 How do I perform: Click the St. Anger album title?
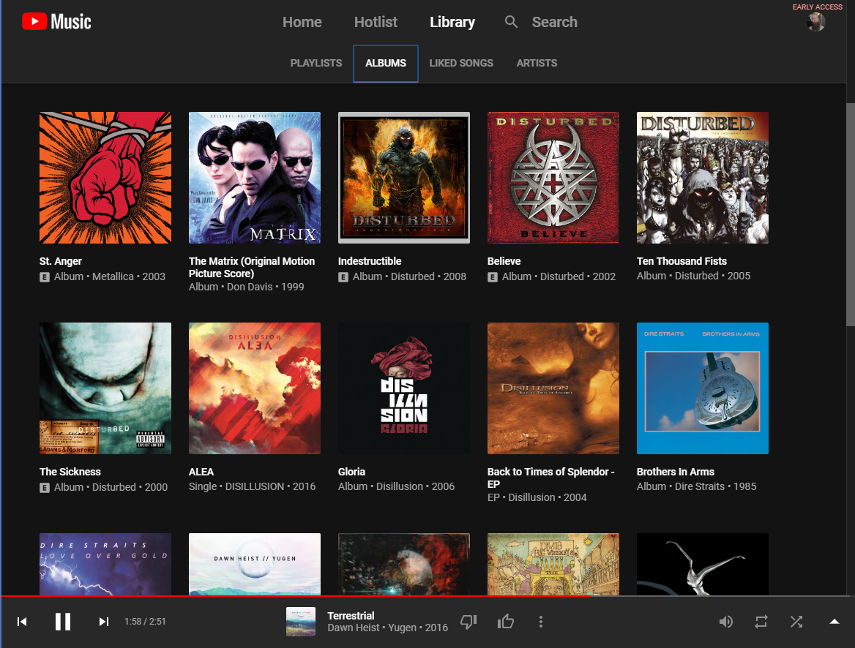[x=61, y=261]
